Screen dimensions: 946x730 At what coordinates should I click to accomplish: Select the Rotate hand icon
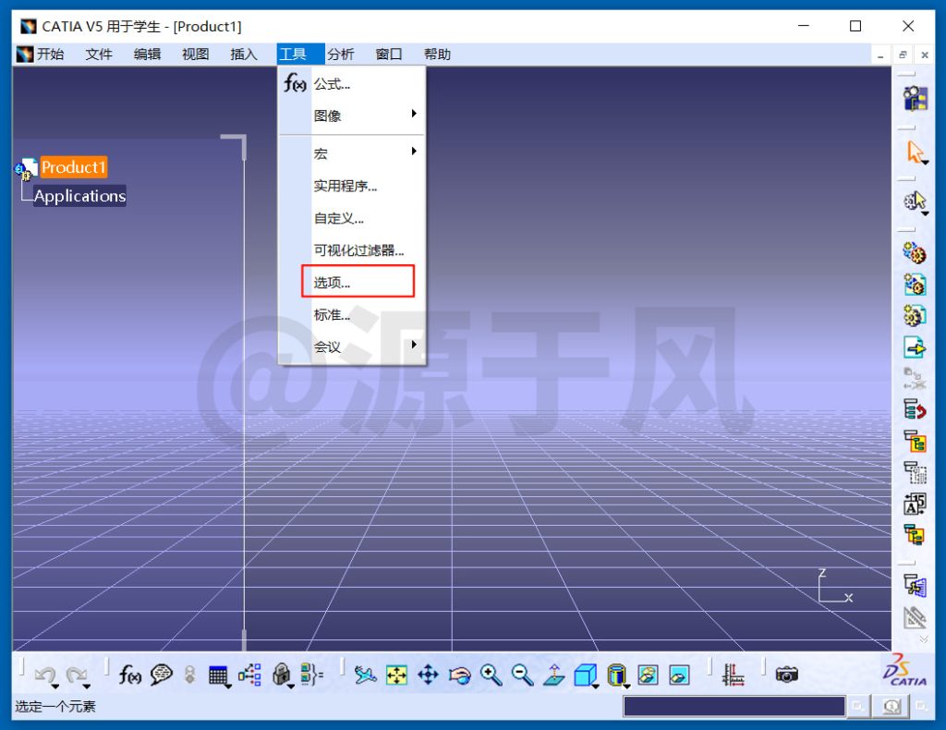(460, 675)
